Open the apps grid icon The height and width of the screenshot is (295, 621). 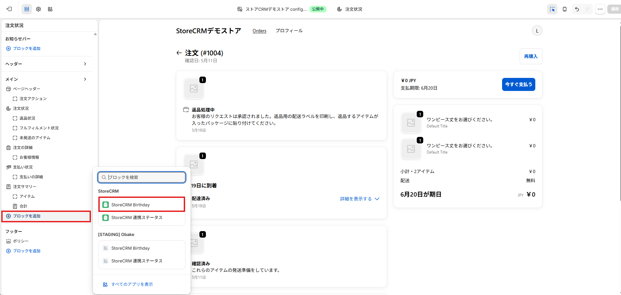pos(50,9)
